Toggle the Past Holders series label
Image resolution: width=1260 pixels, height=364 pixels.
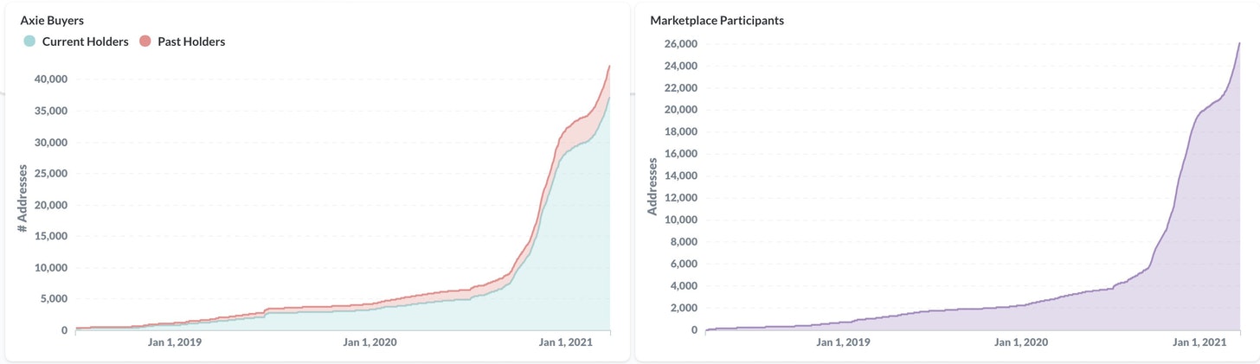(191, 42)
